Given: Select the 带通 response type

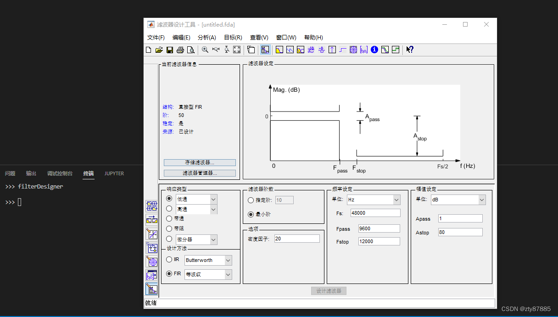Looking at the screenshot, I should click(x=169, y=218).
